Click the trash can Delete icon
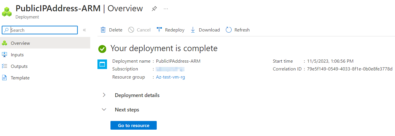The width and height of the screenshot is (395, 136). point(103,30)
